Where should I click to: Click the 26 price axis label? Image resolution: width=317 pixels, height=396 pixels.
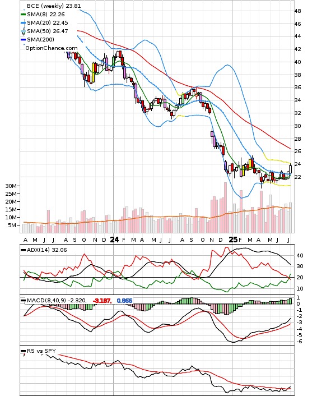coord(297,151)
